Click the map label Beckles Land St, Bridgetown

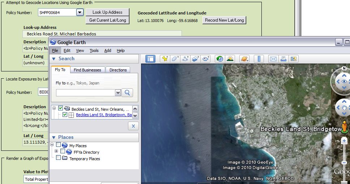coord(301,129)
